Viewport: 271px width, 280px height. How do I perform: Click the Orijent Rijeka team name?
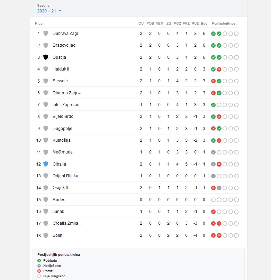coord(65,176)
